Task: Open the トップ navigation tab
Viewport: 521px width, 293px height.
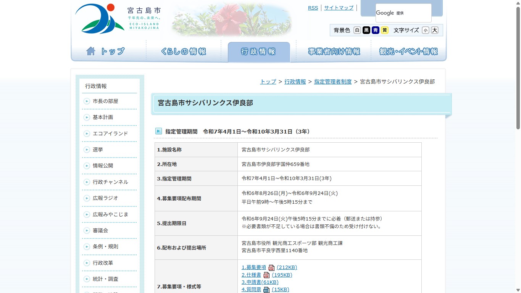Action: pyautogui.click(x=108, y=51)
